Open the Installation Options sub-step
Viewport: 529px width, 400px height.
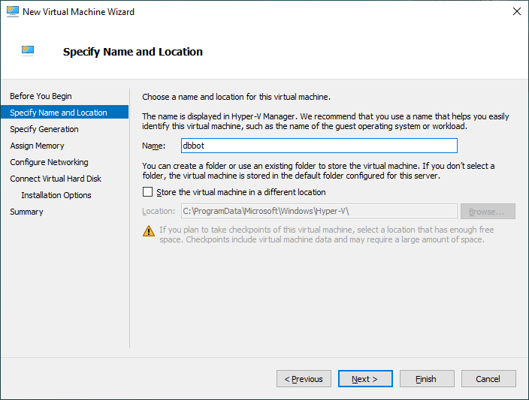[56, 195]
